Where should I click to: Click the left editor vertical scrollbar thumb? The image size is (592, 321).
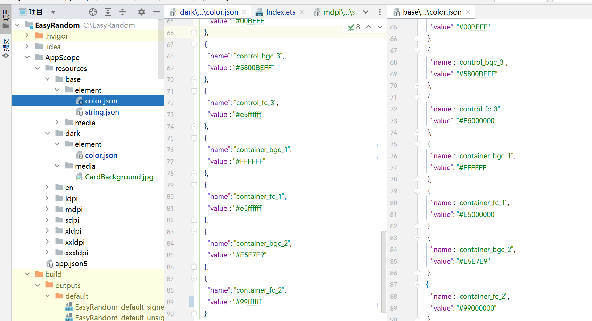(384, 272)
